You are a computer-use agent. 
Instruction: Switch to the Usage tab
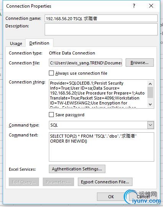coord(16,43)
